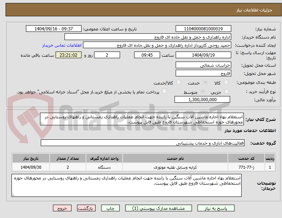Viewport: 282px width, 218px height.
Task: Click the unit cell دستگاه
Action: click(104, 167)
